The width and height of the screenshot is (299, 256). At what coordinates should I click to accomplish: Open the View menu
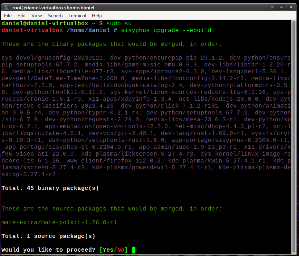(37, 16)
